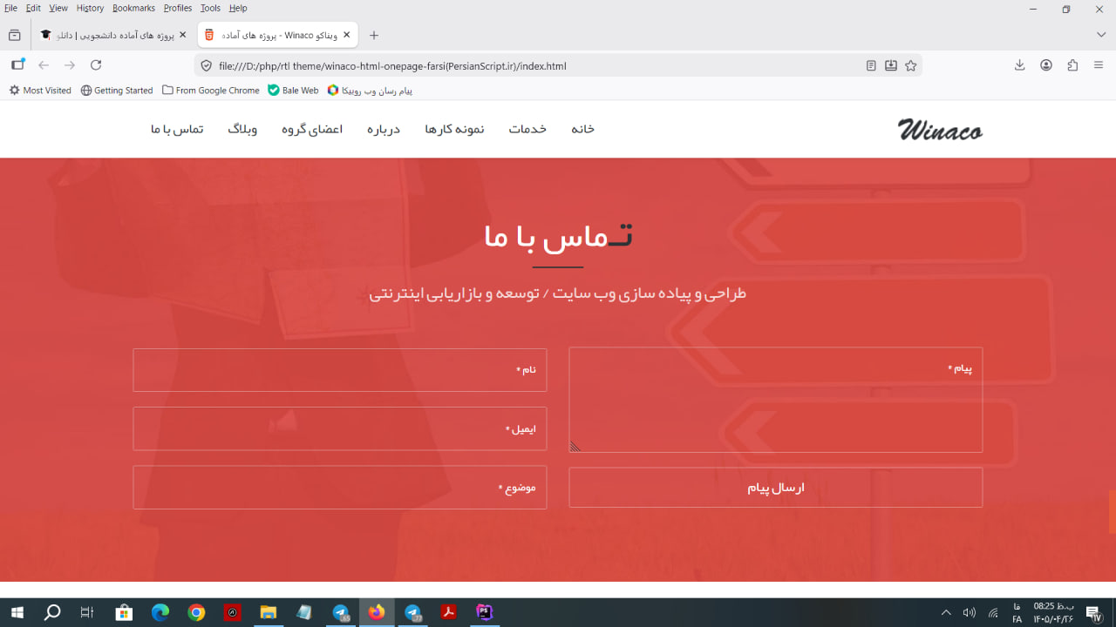Go to خدمات in the site navigation
This screenshot has height=627, width=1116.
point(527,129)
